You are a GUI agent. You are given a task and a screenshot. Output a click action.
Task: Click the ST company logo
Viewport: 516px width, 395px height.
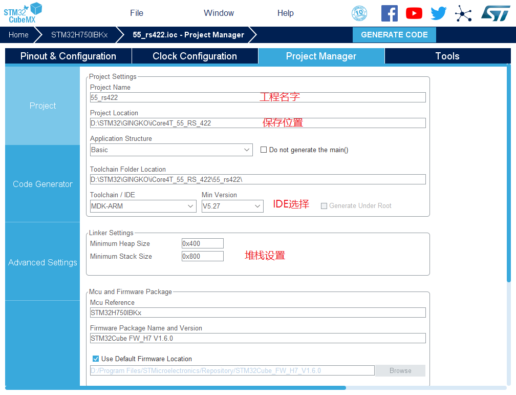[x=495, y=13]
